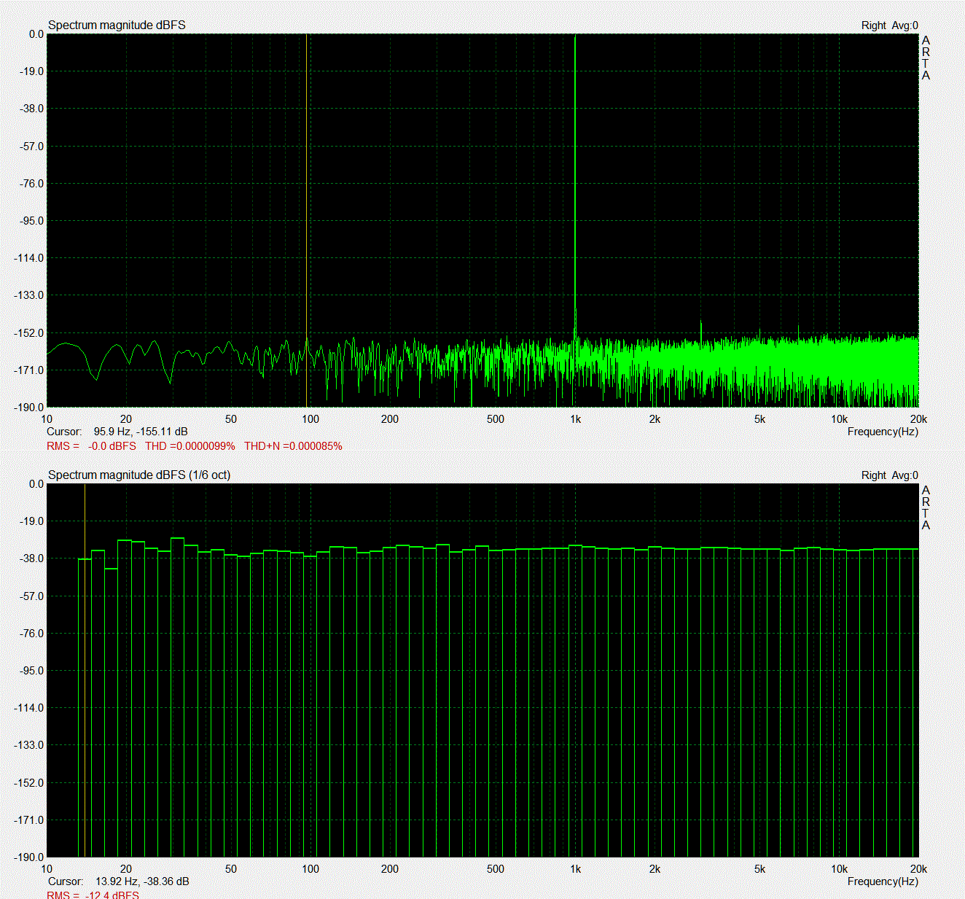965x899 pixels.
Task: Click 'Right Avg:0' label above the 1/6 oct plot
Action: (x=889, y=475)
